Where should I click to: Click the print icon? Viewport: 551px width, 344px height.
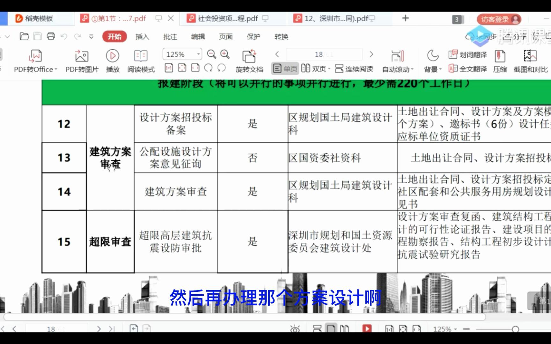51,37
